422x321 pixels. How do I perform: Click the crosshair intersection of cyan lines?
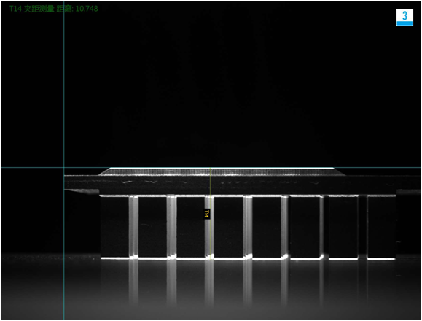tap(64, 168)
